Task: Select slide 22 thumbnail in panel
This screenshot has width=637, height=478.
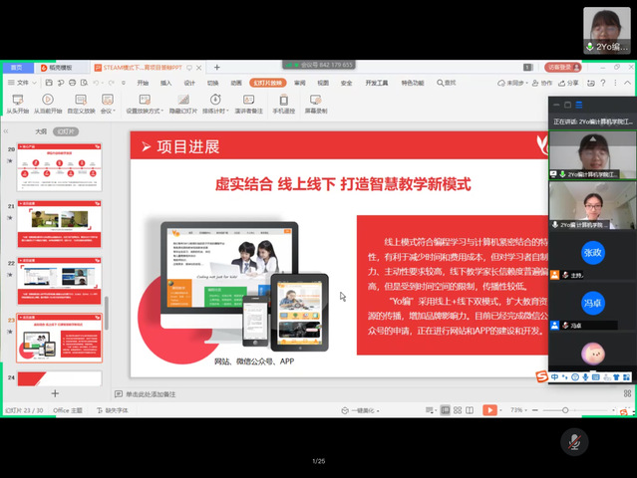Action: point(58,284)
